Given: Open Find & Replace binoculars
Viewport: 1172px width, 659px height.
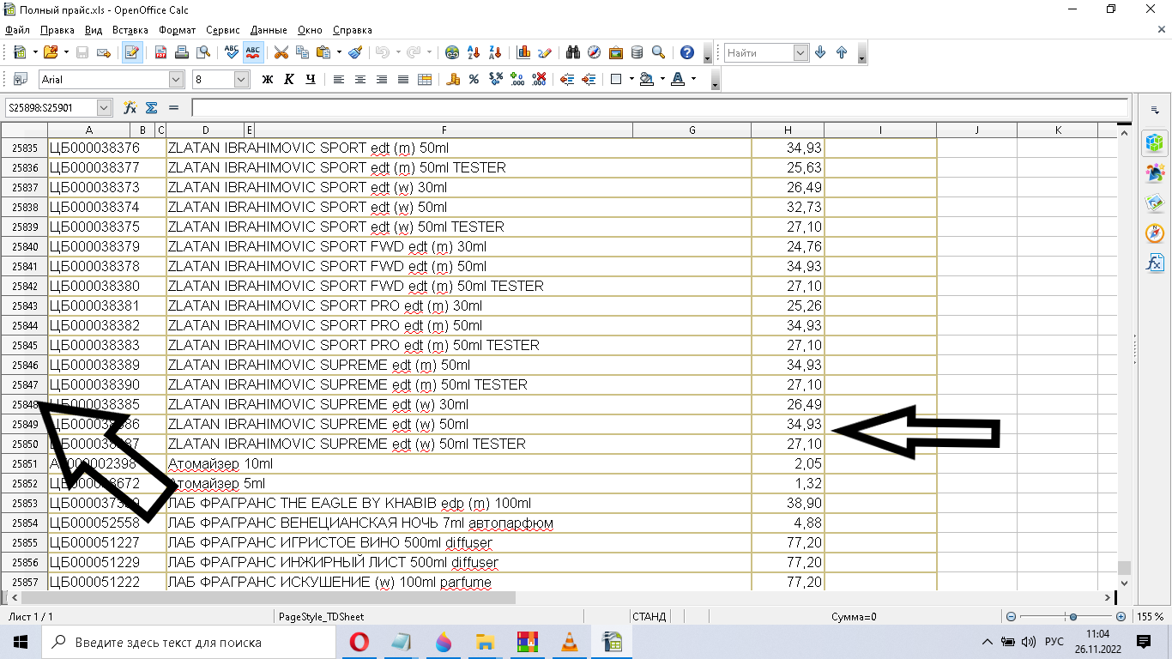Looking at the screenshot, I should (x=573, y=52).
